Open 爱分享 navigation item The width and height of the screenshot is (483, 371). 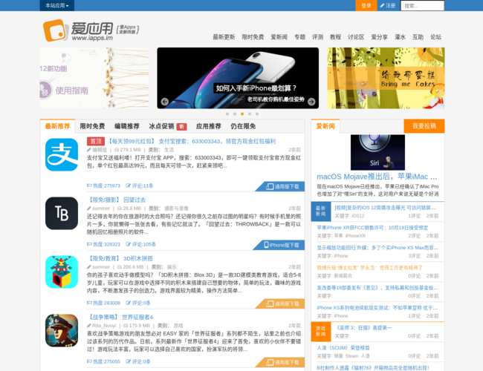tap(379, 37)
